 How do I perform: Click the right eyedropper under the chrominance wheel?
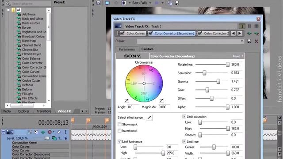click(161, 100)
